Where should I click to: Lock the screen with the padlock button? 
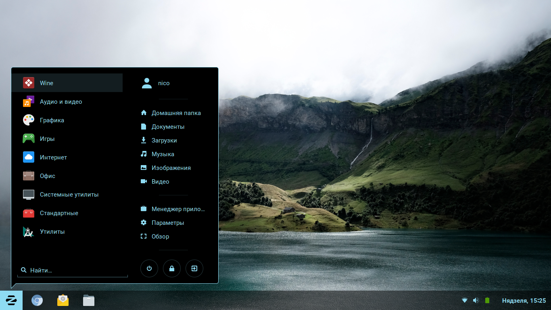172,268
